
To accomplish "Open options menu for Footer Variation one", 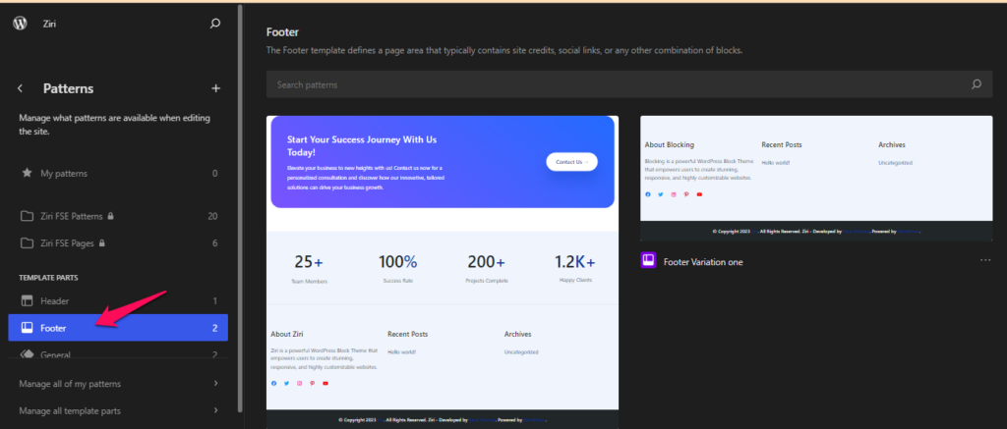I will click(985, 260).
